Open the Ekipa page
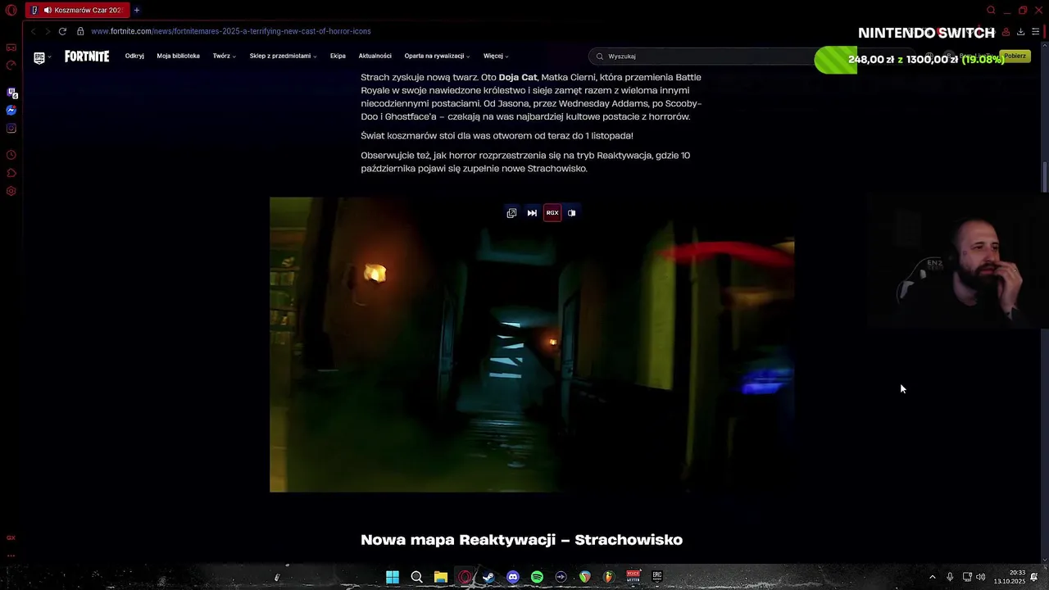Viewport: 1049px width, 590px height. point(338,57)
